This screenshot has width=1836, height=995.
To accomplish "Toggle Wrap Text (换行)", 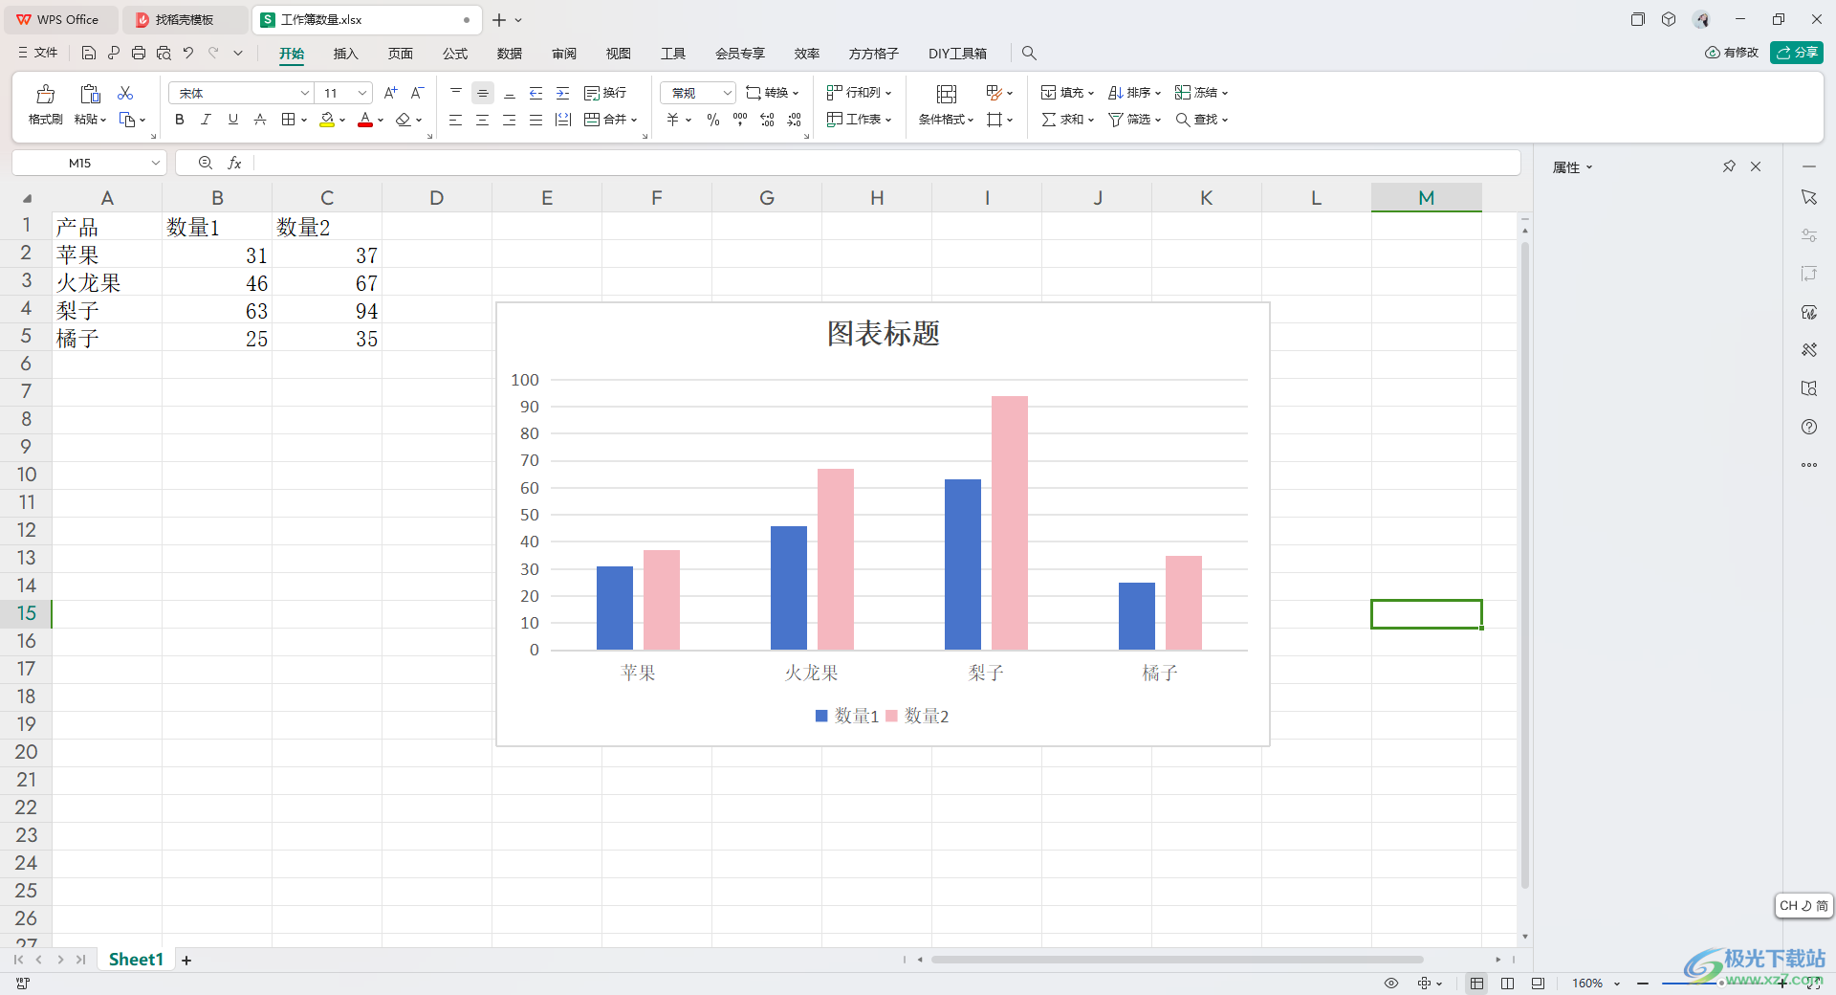I will pyautogui.click(x=605, y=93).
